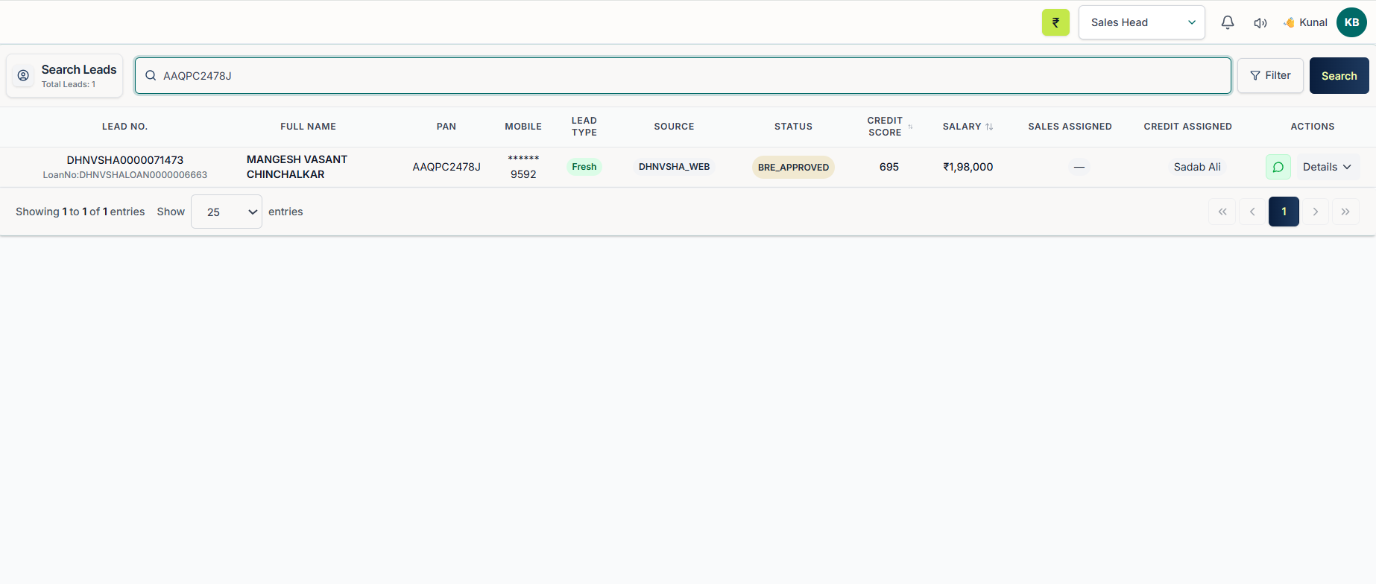Expand the Details dropdown for the lead

1328,167
